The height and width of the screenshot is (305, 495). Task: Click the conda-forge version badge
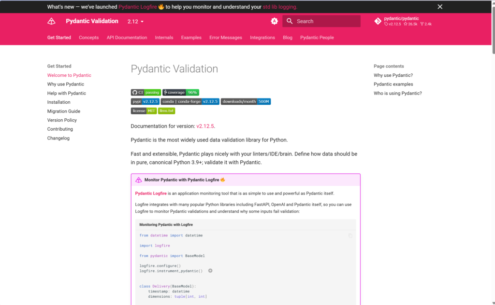(190, 101)
